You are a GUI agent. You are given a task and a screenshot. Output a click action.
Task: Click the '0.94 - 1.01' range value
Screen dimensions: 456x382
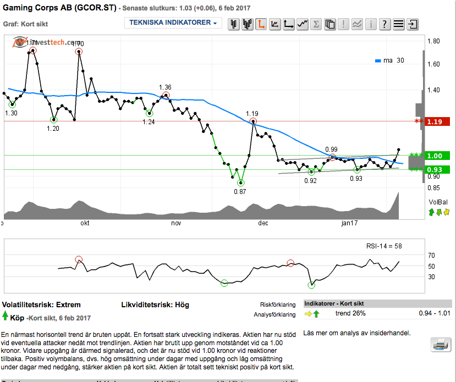[435, 313]
